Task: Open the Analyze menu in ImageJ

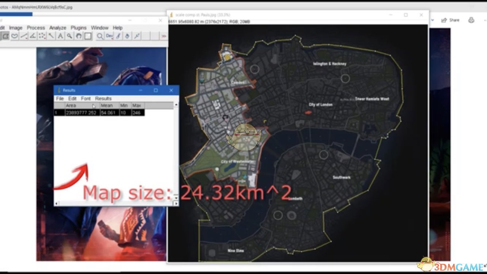Action: [x=58, y=28]
